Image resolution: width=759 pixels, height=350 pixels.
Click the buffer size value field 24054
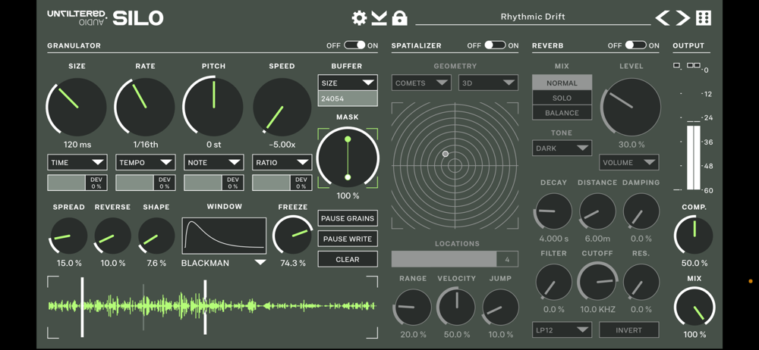348,98
